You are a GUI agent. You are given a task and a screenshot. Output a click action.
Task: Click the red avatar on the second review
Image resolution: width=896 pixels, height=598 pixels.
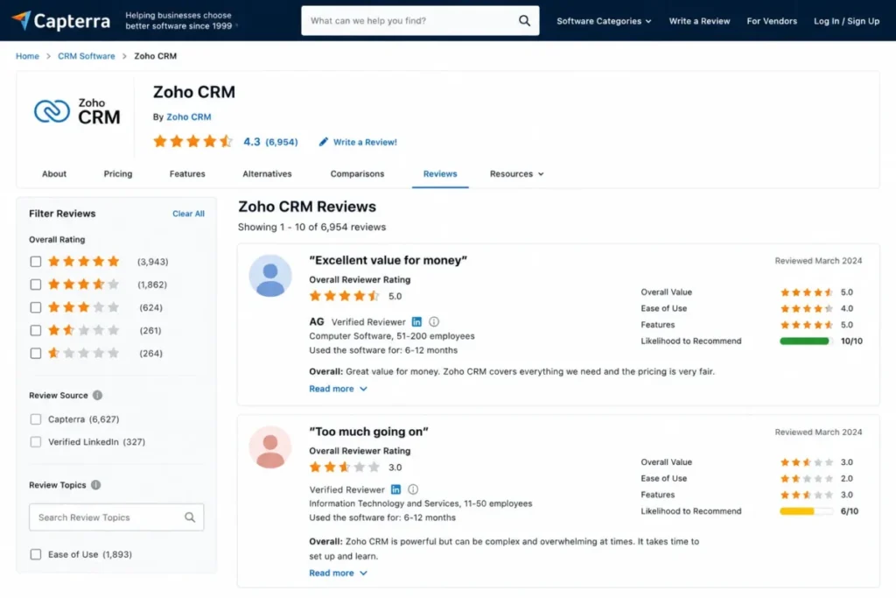coord(270,447)
